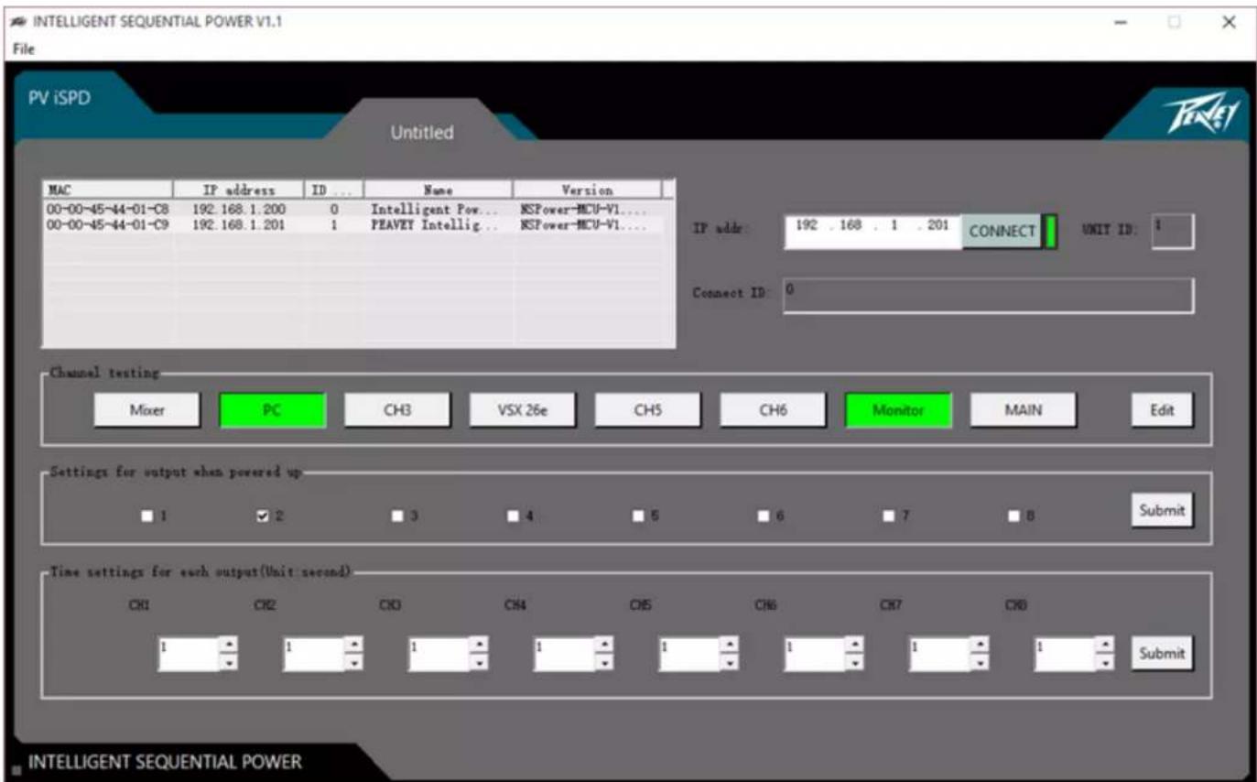Toggle the MAIN channel button
This screenshot has width=1257, height=782.
point(1024,410)
